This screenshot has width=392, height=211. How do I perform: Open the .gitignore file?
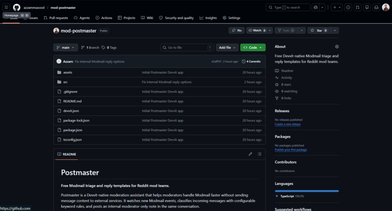(70, 92)
